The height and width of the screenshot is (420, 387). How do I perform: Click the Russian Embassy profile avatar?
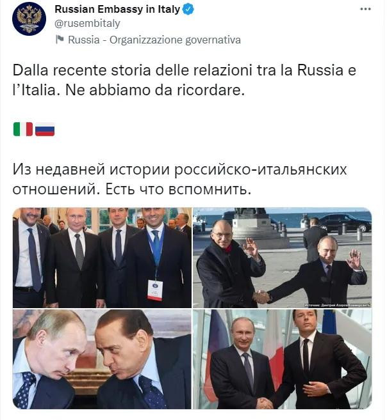[29, 19]
